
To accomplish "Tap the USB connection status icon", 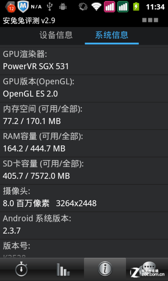I will pyautogui.click(x=49, y=7).
